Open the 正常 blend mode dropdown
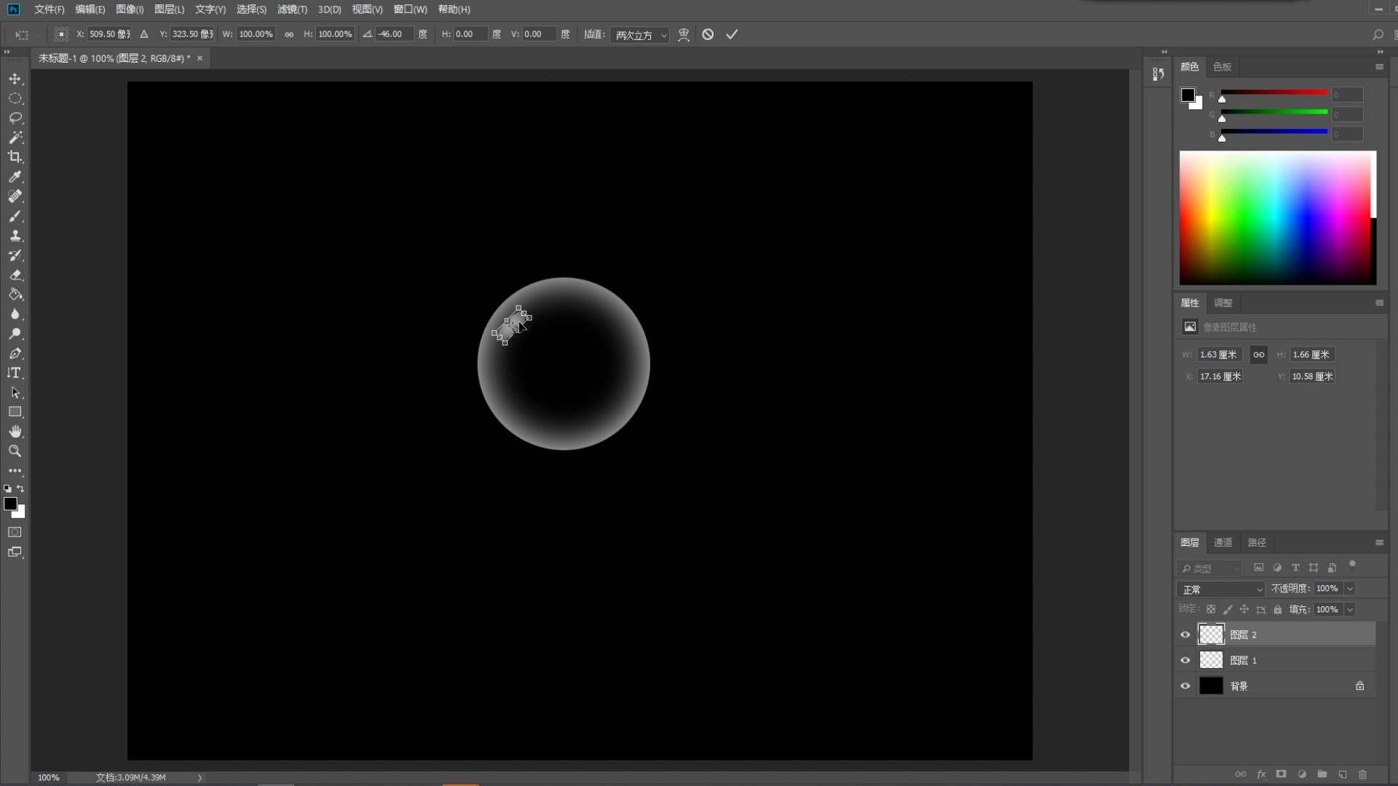The width and height of the screenshot is (1398, 786). coord(1221,589)
